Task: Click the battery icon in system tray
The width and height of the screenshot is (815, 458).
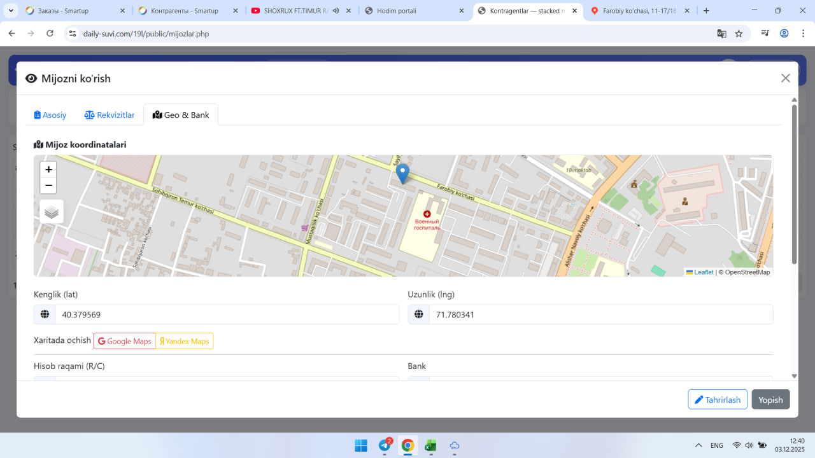Action: point(762,445)
